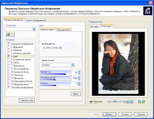Select the 10. Резкость operation name
154x119 pixels.
point(17,75)
